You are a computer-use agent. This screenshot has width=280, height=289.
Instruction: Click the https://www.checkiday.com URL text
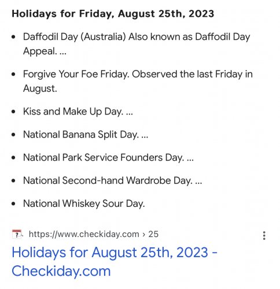pos(84,234)
